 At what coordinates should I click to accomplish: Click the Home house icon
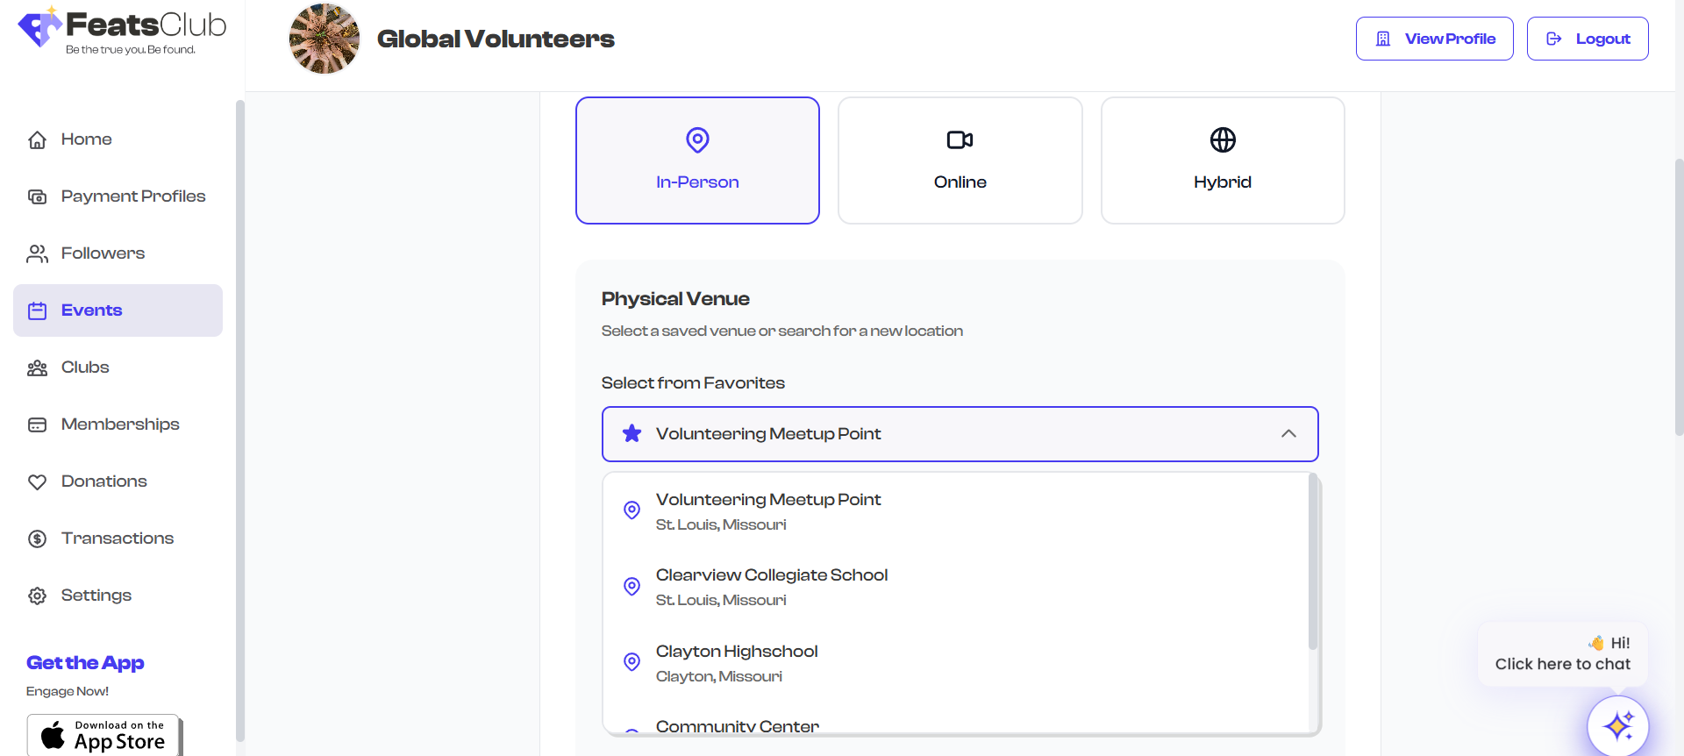[37, 139]
